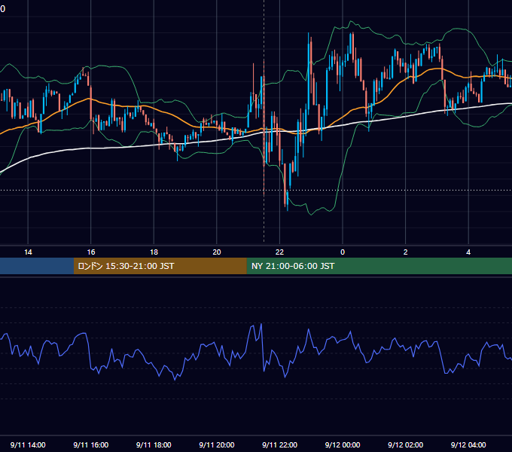This screenshot has width=512, height=452.
Task: Click the 2 hour label on price chart axis
Action: [405, 252]
